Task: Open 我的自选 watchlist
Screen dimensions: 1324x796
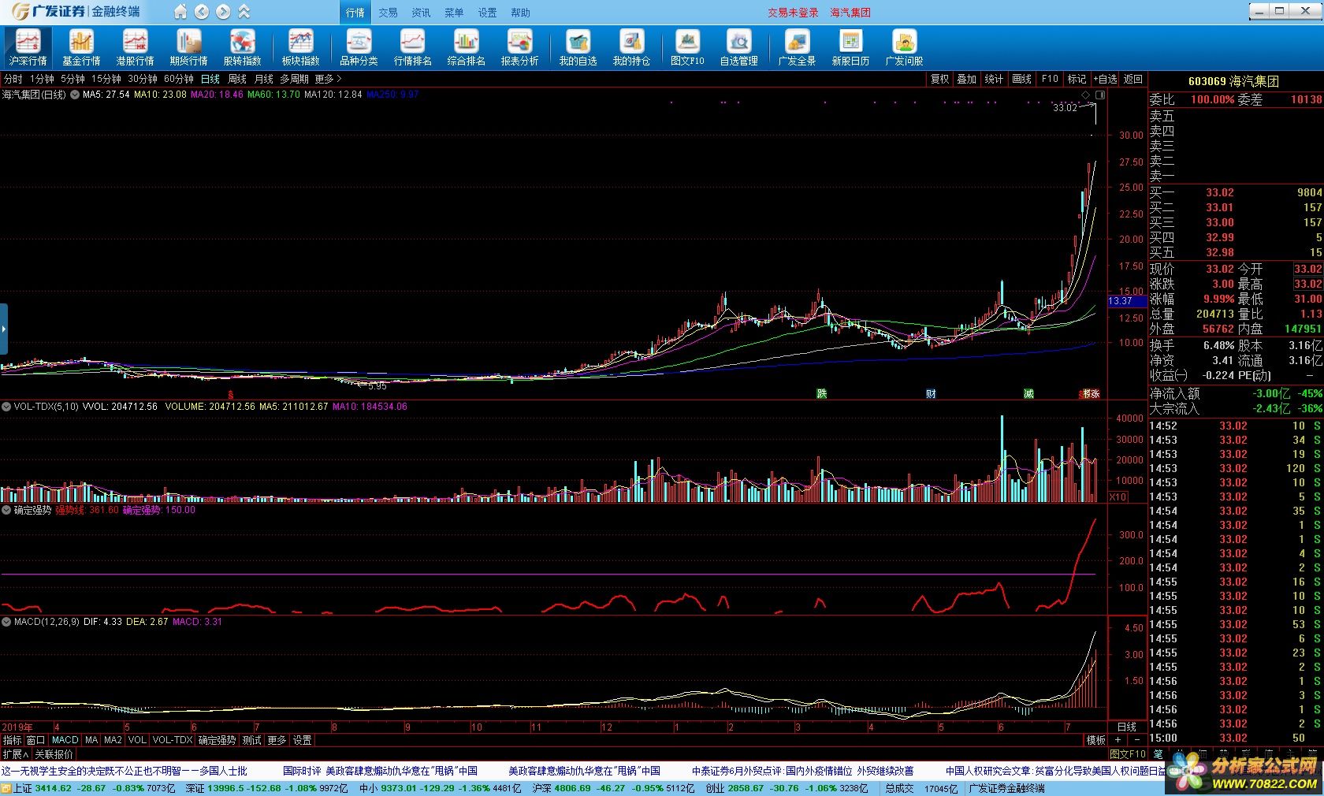Action: tap(578, 47)
